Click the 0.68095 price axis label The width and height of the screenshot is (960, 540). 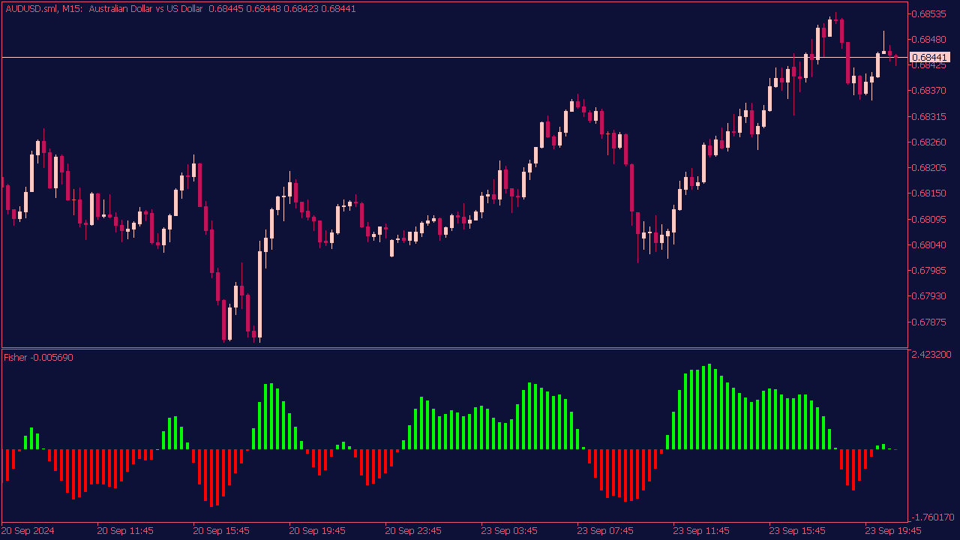[928, 219]
